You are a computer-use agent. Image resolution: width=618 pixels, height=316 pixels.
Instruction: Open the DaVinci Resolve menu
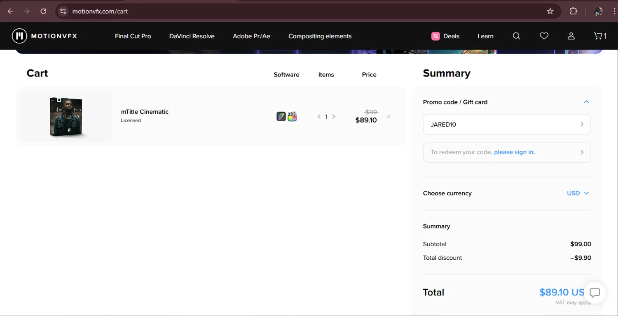click(x=192, y=36)
